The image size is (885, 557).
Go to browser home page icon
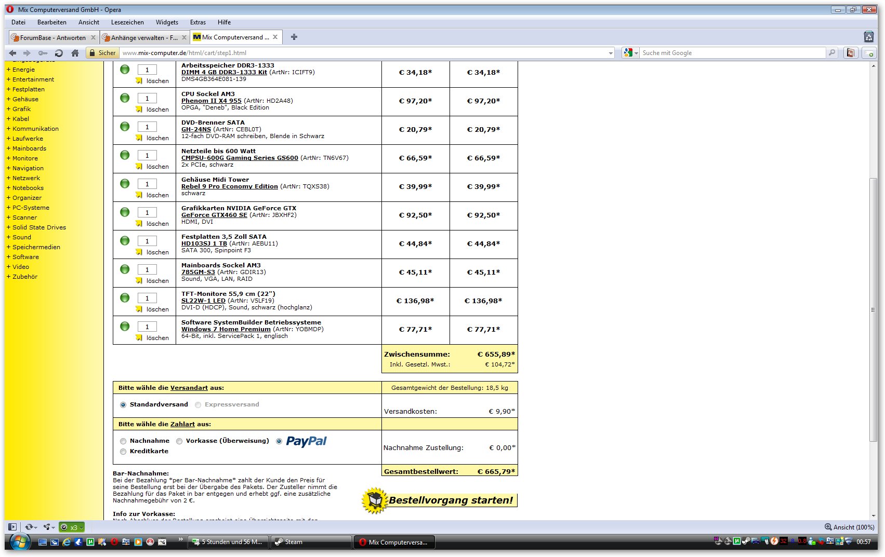75,53
